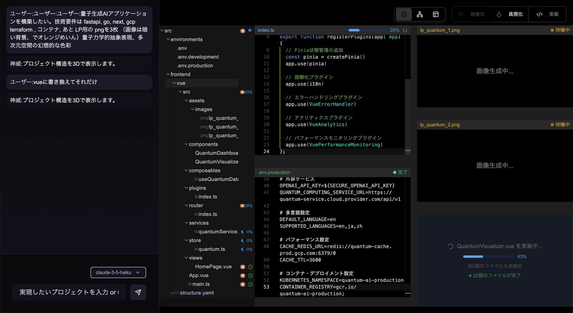Open the claude-3-5-haiku model dropdown
Viewport: 573px width, 313px height.
click(x=118, y=273)
